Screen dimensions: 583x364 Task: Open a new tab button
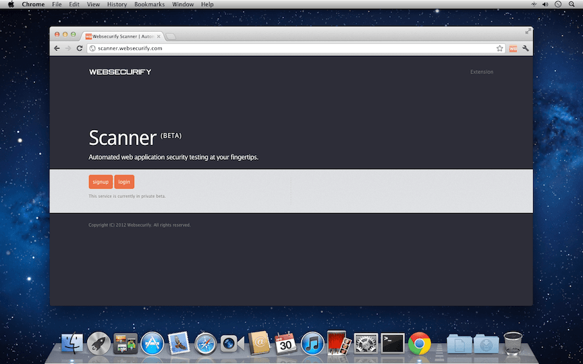(x=170, y=36)
